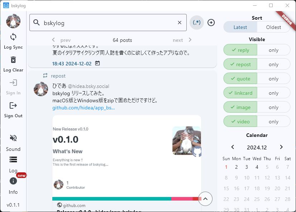
Task: Click the 18:43 2024-12-02 timestamp
Action: click(72, 64)
